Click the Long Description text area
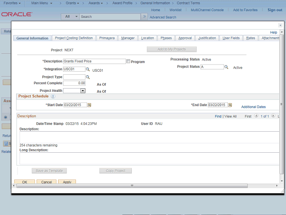Screen dimensions: 286x215 click(149, 158)
